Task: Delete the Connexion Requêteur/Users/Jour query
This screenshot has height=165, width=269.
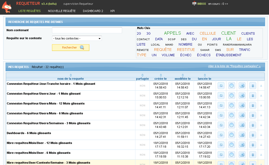Action: click(x=253, y=95)
